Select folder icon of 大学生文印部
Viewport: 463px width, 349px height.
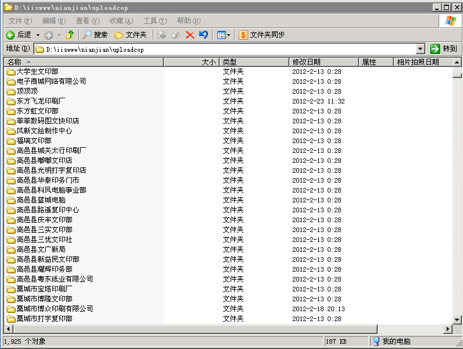11,72
